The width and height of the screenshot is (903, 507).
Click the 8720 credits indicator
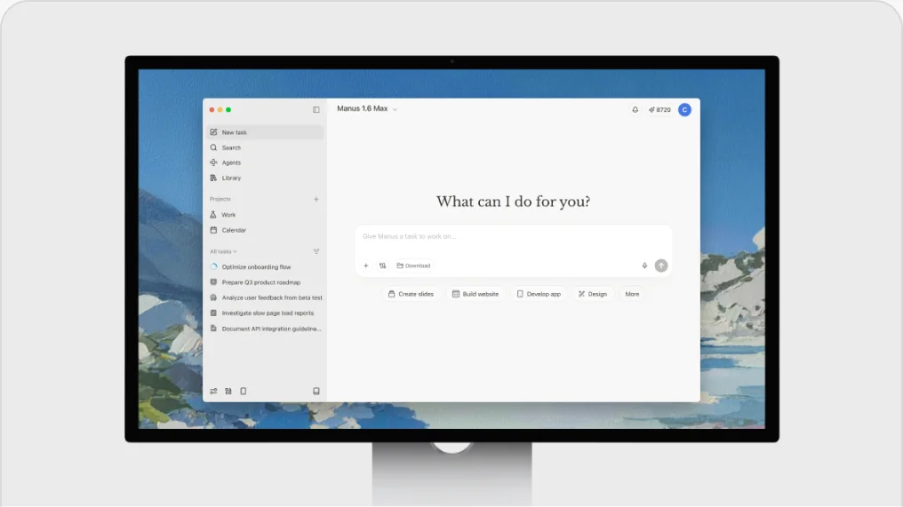point(660,109)
